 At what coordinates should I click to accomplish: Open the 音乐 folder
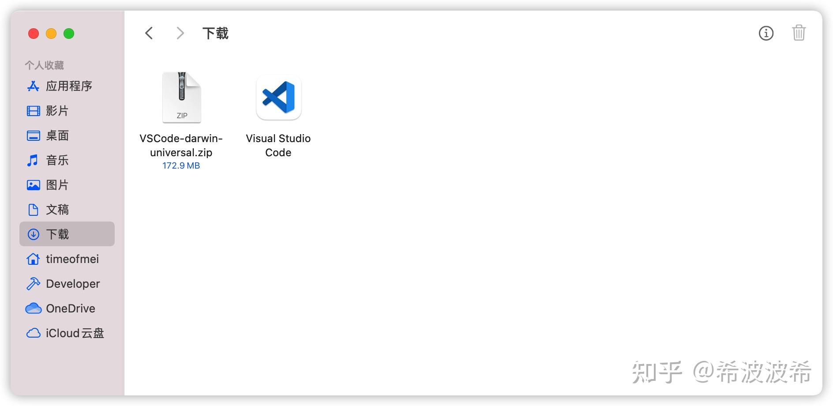[57, 160]
